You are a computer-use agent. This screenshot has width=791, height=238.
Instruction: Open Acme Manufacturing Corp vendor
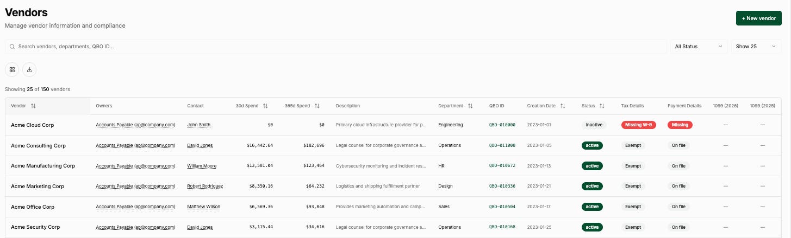[43, 166]
